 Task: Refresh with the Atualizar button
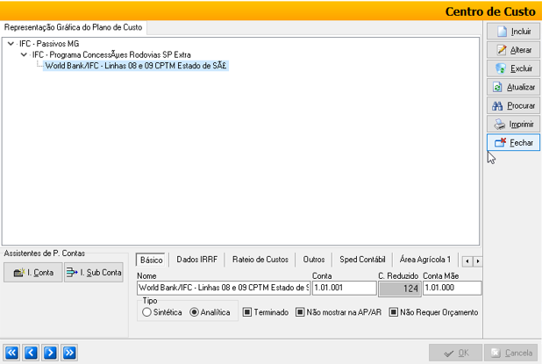coord(513,87)
